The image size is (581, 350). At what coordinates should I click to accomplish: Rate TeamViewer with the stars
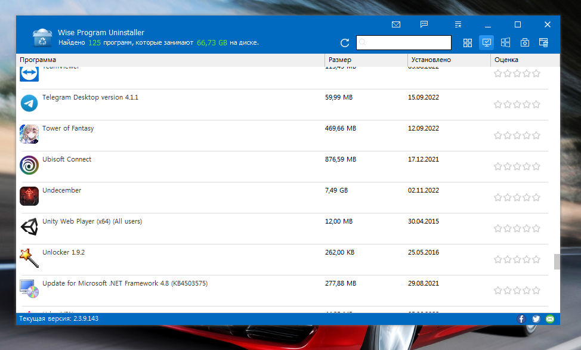[517, 73]
